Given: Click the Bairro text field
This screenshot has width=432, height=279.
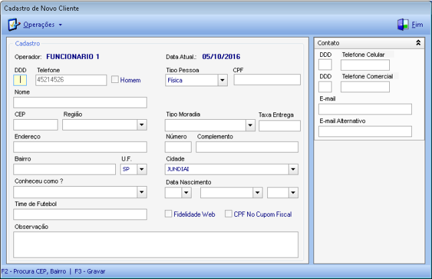Looking at the screenshot, I should 64,169.
